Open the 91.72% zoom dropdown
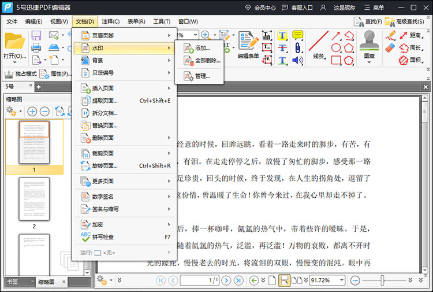 tap(342, 280)
